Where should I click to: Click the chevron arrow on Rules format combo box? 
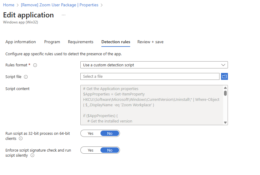pyautogui.click(x=223, y=65)
